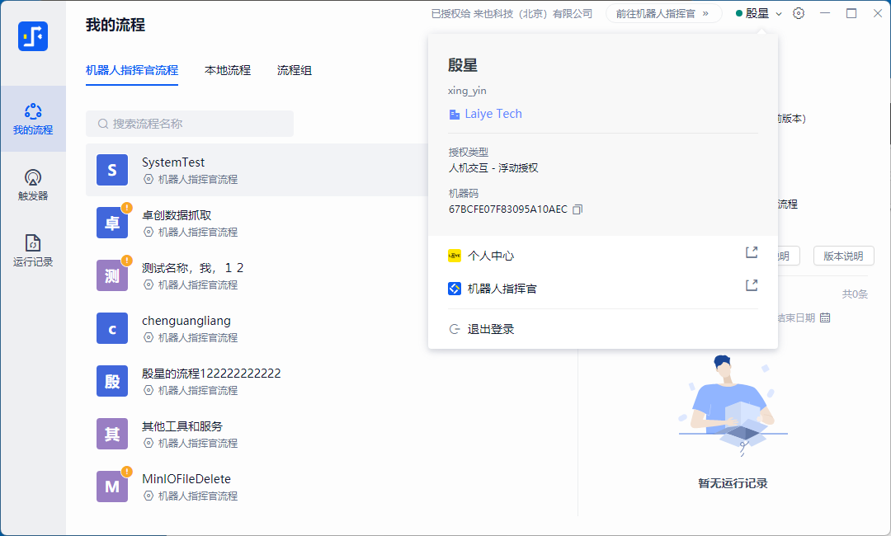
Task: Open 触发器 in the sidebar
Action: (x=33, y=185)
